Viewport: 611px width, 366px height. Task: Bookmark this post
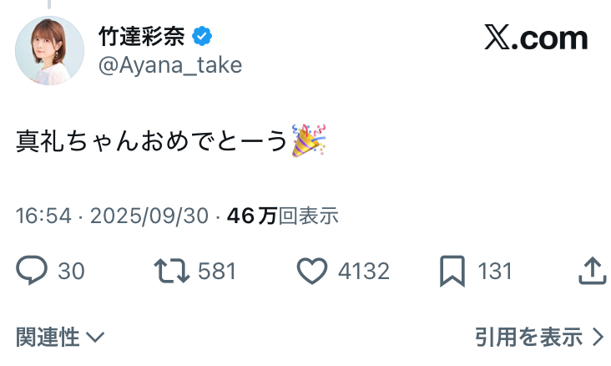452,270
